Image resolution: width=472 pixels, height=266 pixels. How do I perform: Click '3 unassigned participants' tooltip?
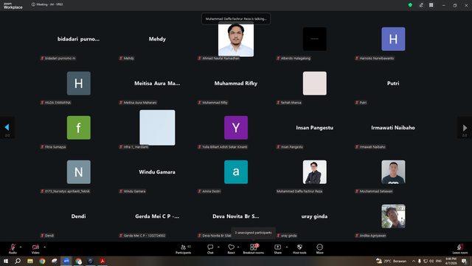point(254,233)
